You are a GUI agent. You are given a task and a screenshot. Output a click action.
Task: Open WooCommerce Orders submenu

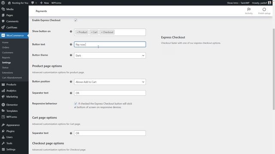6,47
